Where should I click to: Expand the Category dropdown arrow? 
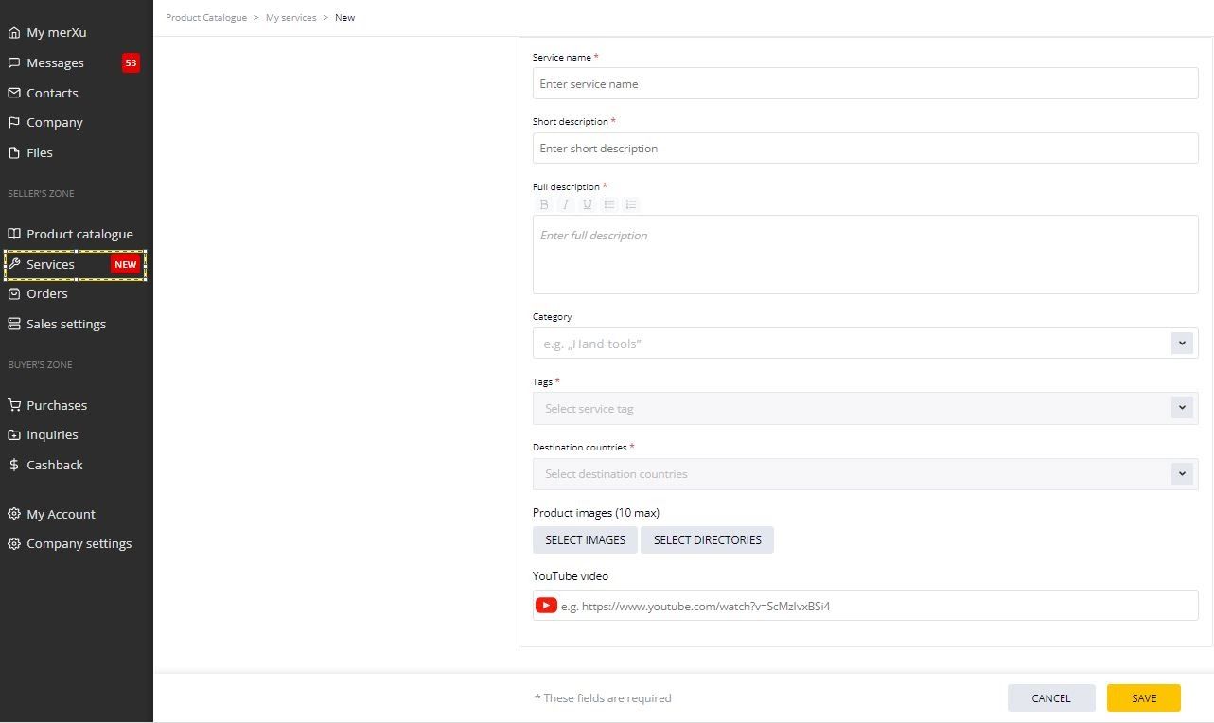coord(1182,343)
